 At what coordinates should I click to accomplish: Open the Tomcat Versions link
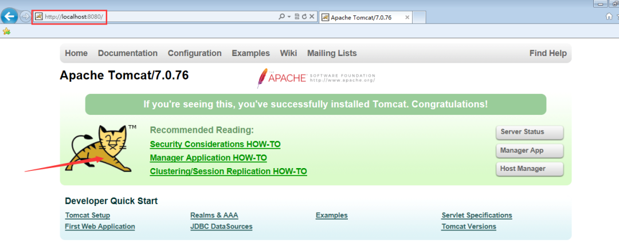click(469, 226)
